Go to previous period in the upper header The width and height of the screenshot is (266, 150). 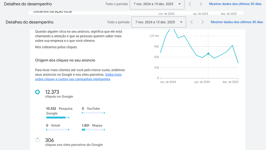coord(190,4)
